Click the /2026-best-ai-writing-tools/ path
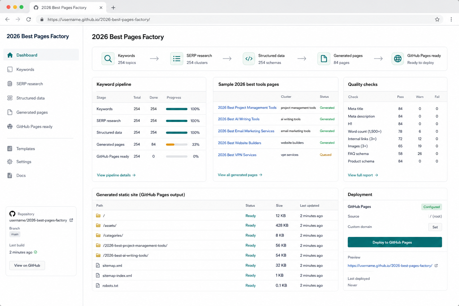Image resolution: width=459 pixels, height=306 pixels. (126, 255)
